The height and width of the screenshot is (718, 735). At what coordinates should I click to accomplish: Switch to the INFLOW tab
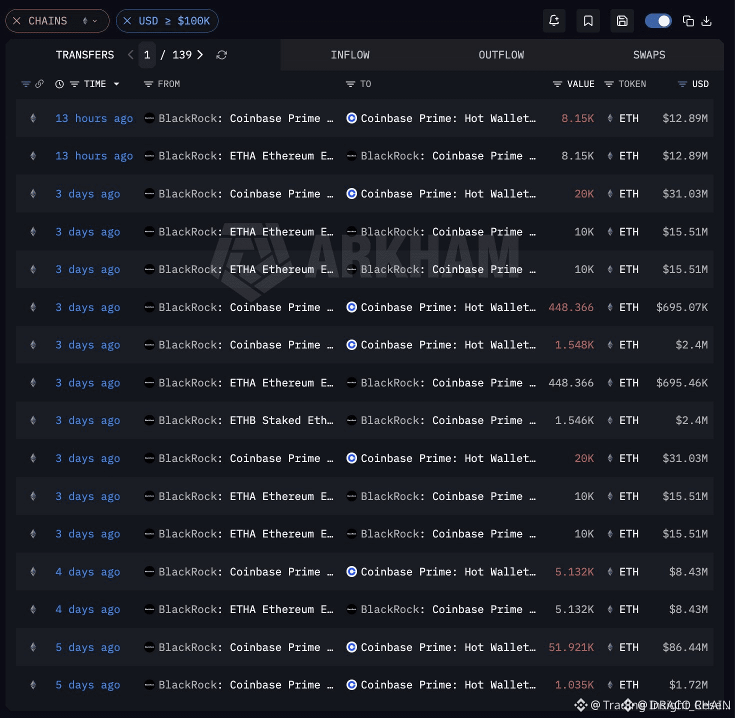(x=350, y=55)
